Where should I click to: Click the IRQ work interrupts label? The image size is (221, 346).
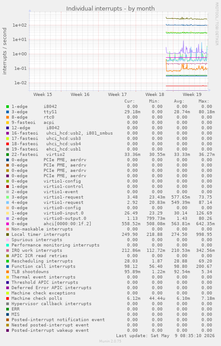pos(37,251)
